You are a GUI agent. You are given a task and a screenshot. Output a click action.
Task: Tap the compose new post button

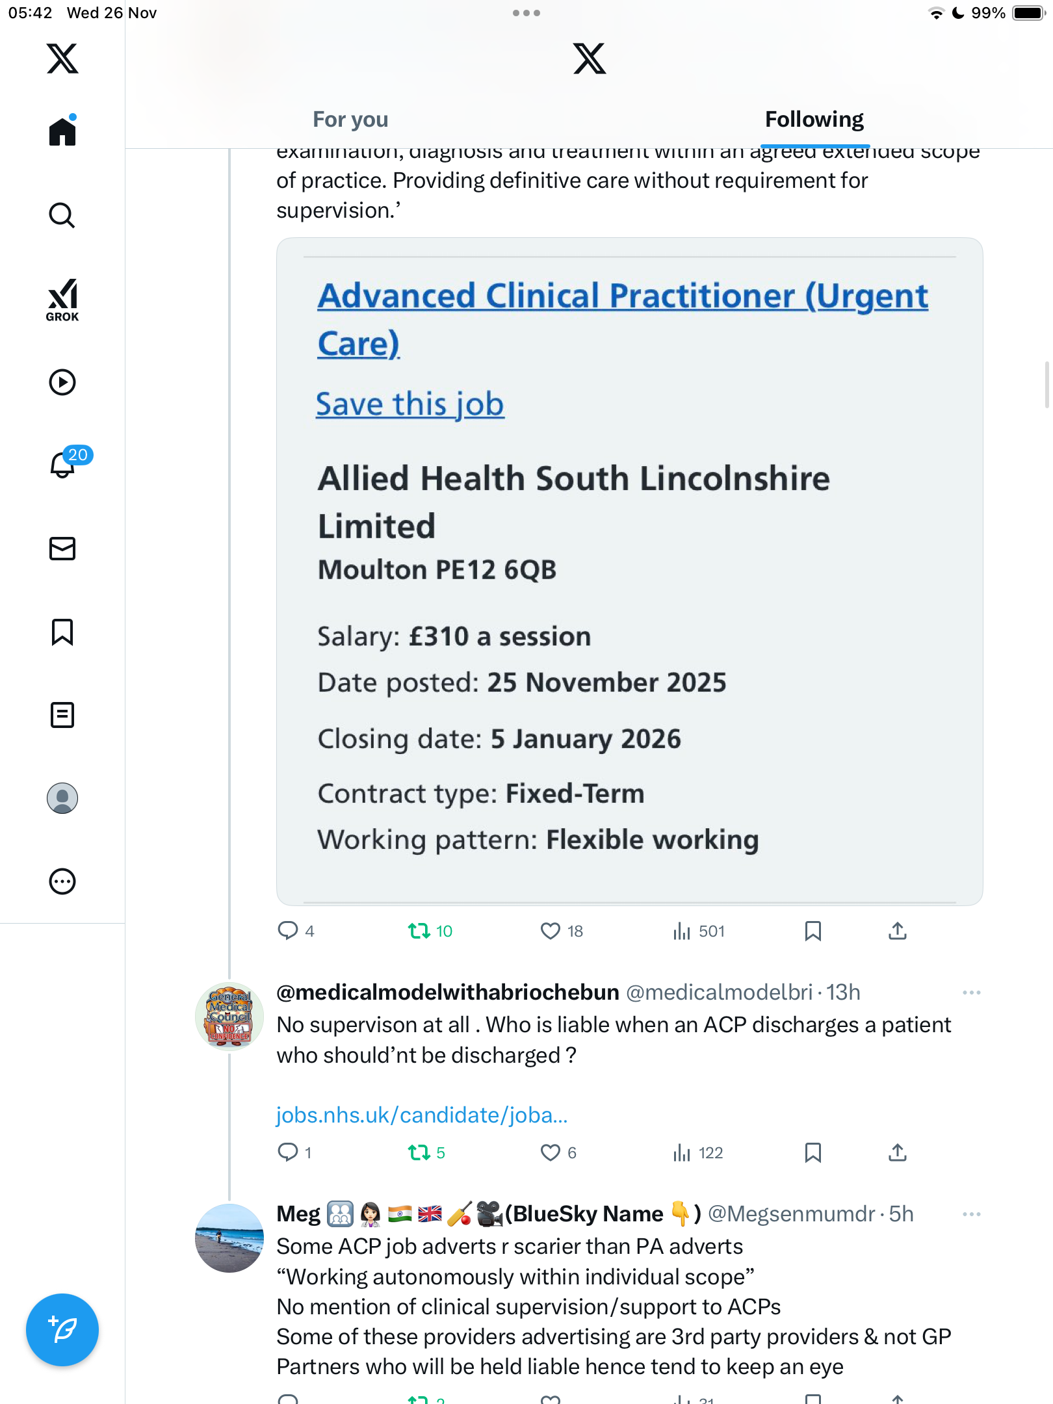62,1330
